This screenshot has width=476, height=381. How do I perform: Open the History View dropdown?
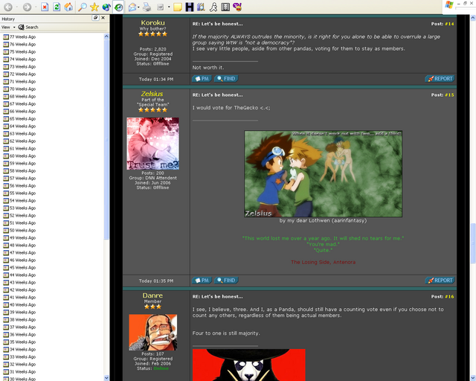[8, 28]
